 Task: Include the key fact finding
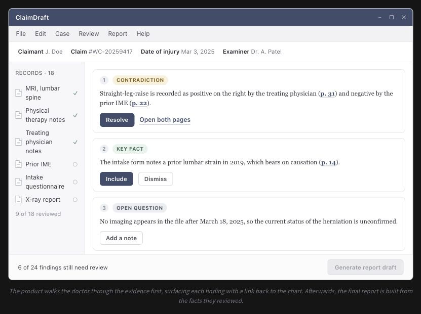(117, 179)
